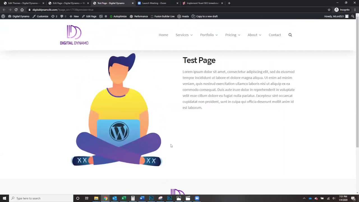
Task: Open the Windows Start menu
Action: (4, 198)
